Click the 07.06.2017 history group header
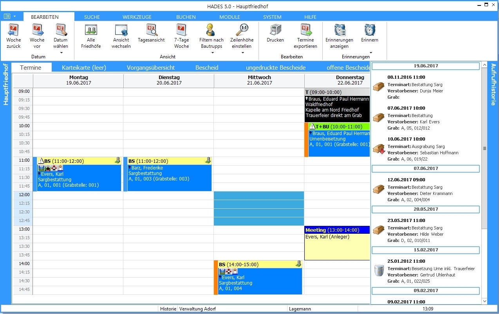 tap(426, 168)
